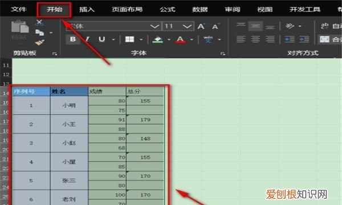Select the 小明 name cell
This screenshot has height=205, width=342.
point(69,105)
